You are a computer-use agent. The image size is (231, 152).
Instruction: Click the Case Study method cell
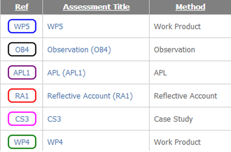[173, 119]
